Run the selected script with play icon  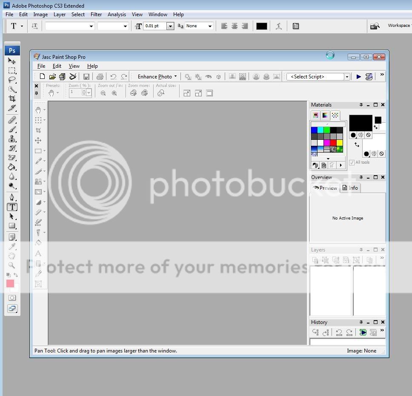(x=358, y=77)
